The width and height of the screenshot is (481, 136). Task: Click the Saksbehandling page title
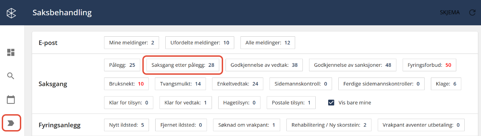(62, 13)
